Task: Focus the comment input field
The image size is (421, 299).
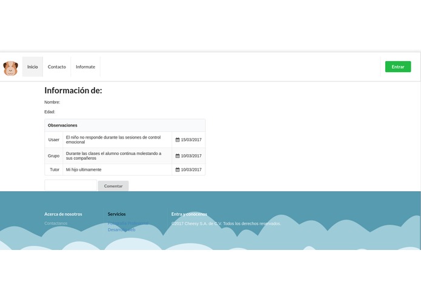Action: (71, 185)
